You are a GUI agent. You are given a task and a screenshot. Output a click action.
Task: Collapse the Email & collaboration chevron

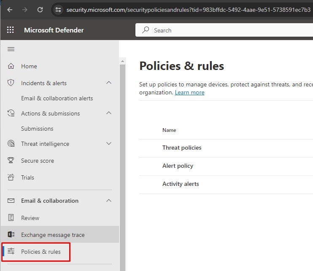pos(109,201)
